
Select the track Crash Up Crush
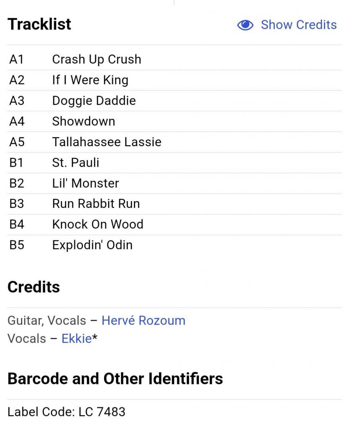tap(96, 59)
